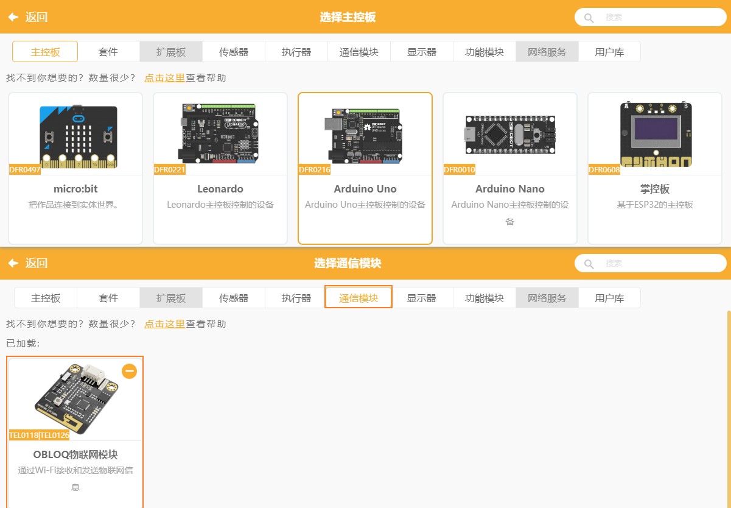
Task: Click the 点击这里 help link in the upper panel
Action: click(164, 78)
